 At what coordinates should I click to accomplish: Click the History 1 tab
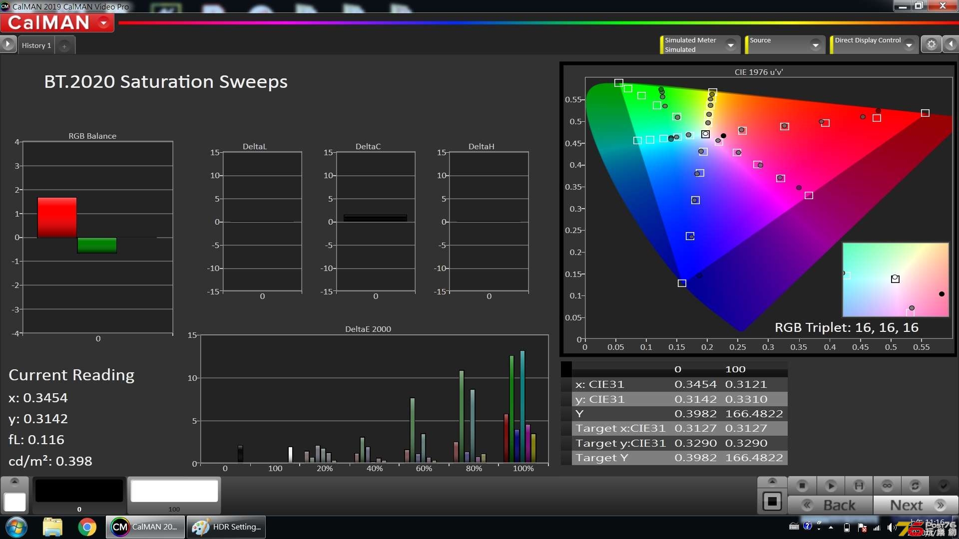point(36,45)
